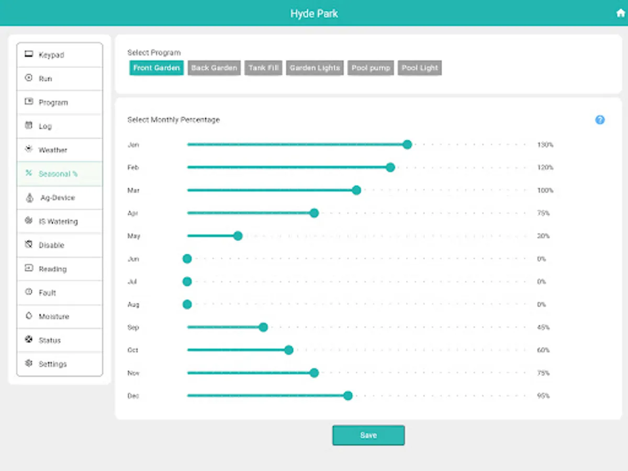Select the Seasonal % menu item
The image size is (628, 471).
point(58,174)
